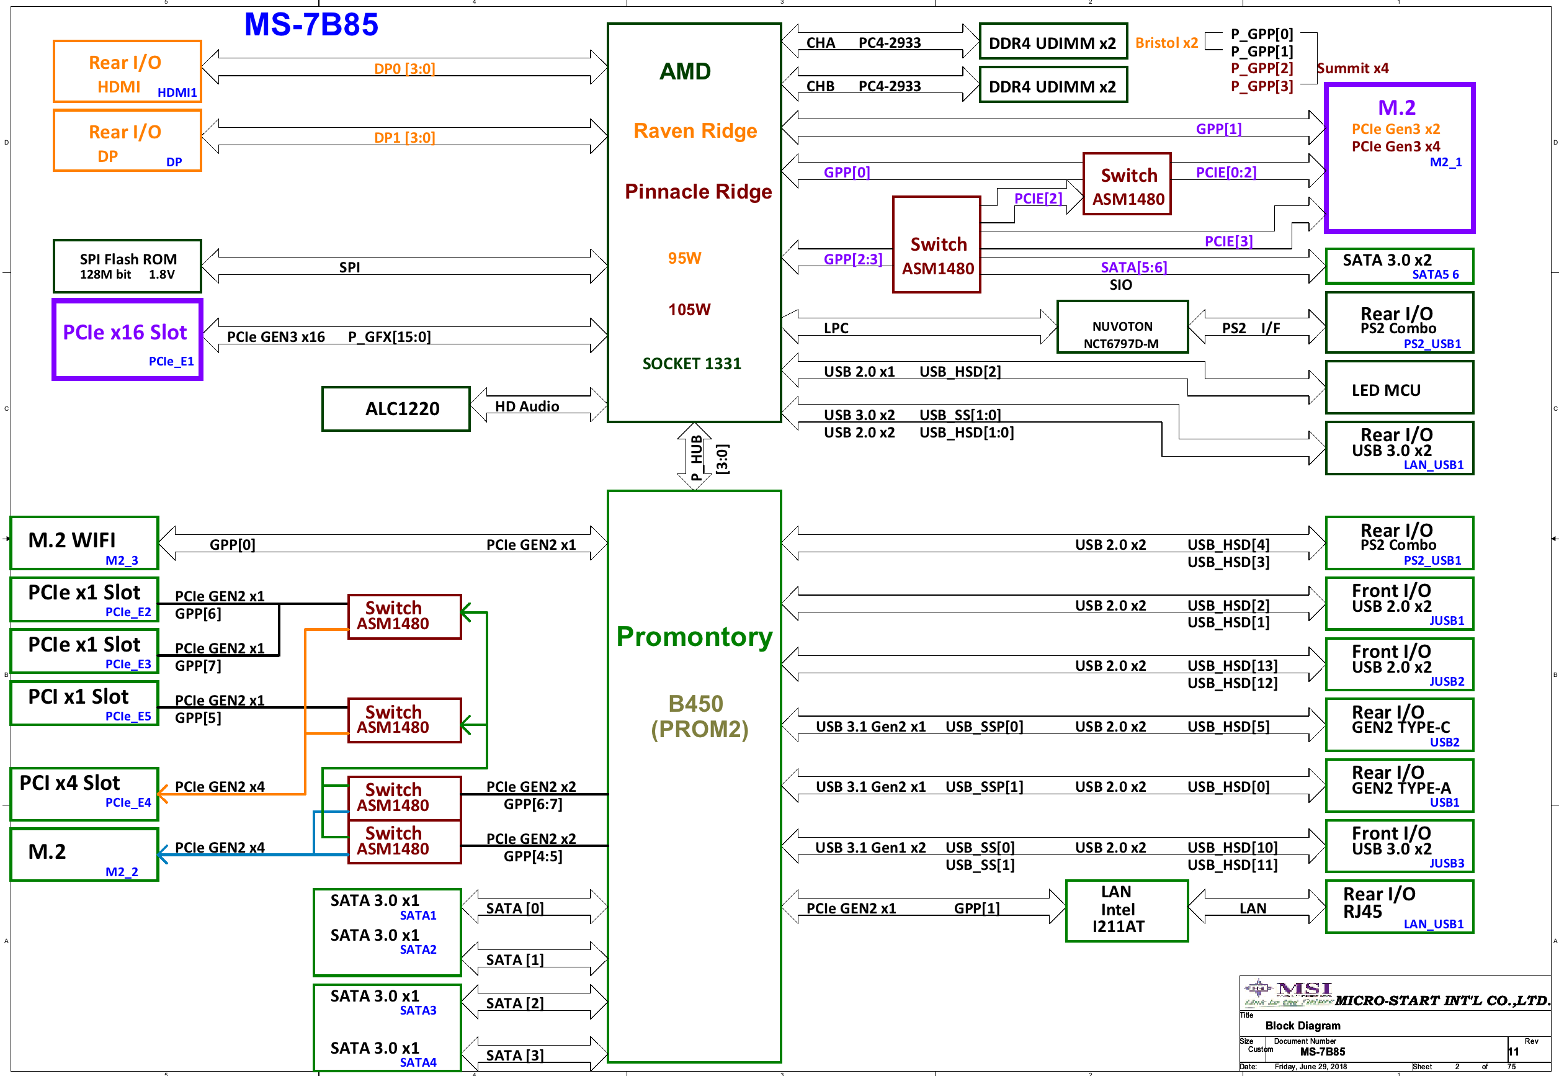The height and width of the screenshot is (1076, 1559).
Task: Click the SATA2 connector label
Action: [418, 950]
